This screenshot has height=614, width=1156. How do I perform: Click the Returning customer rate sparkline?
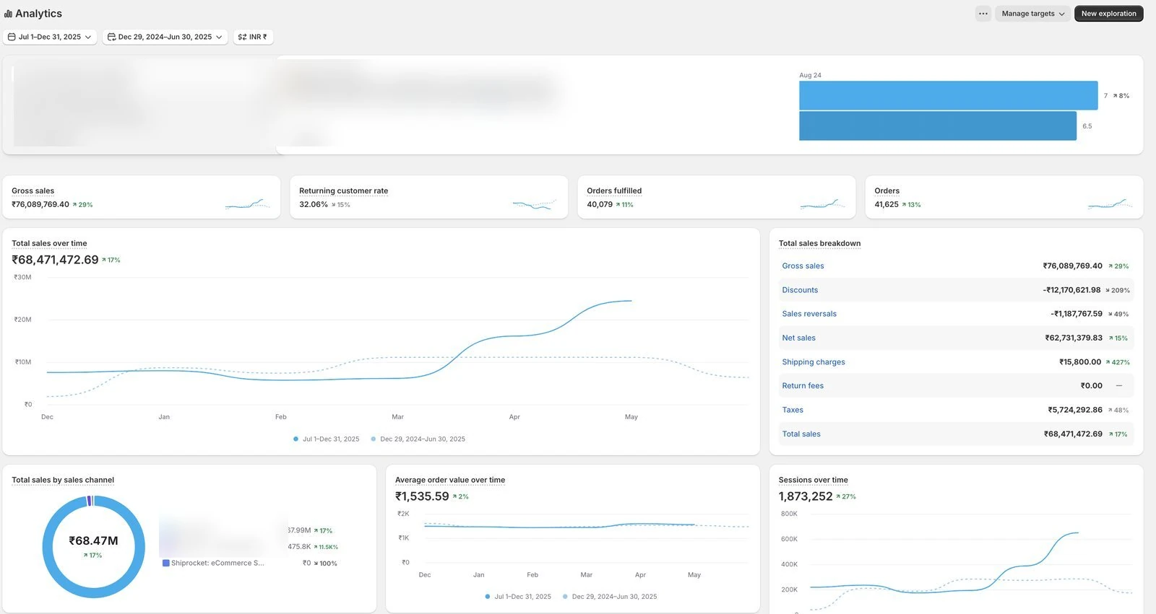[535, 204]
